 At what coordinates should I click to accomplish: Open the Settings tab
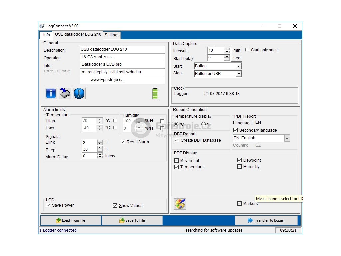(x=112, y=35)
